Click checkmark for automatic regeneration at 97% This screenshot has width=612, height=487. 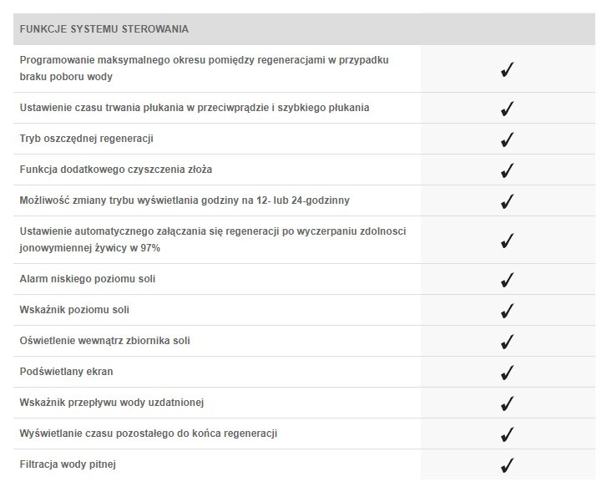507,241
